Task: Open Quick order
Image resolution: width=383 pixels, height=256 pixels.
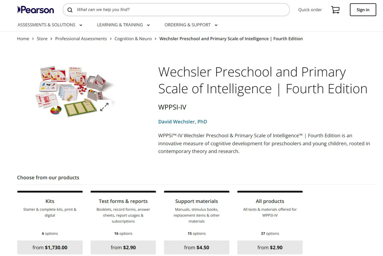Action: [310, 10]
